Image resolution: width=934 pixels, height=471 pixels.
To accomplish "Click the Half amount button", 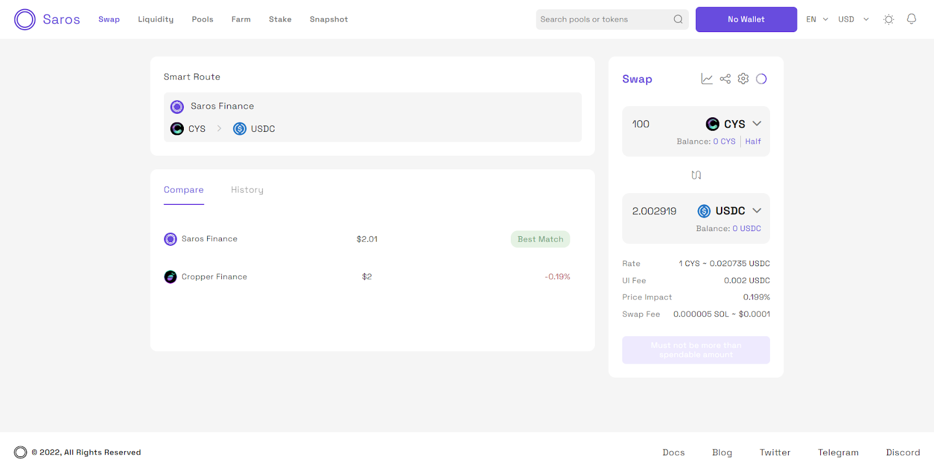I will (x=753, y=141).
